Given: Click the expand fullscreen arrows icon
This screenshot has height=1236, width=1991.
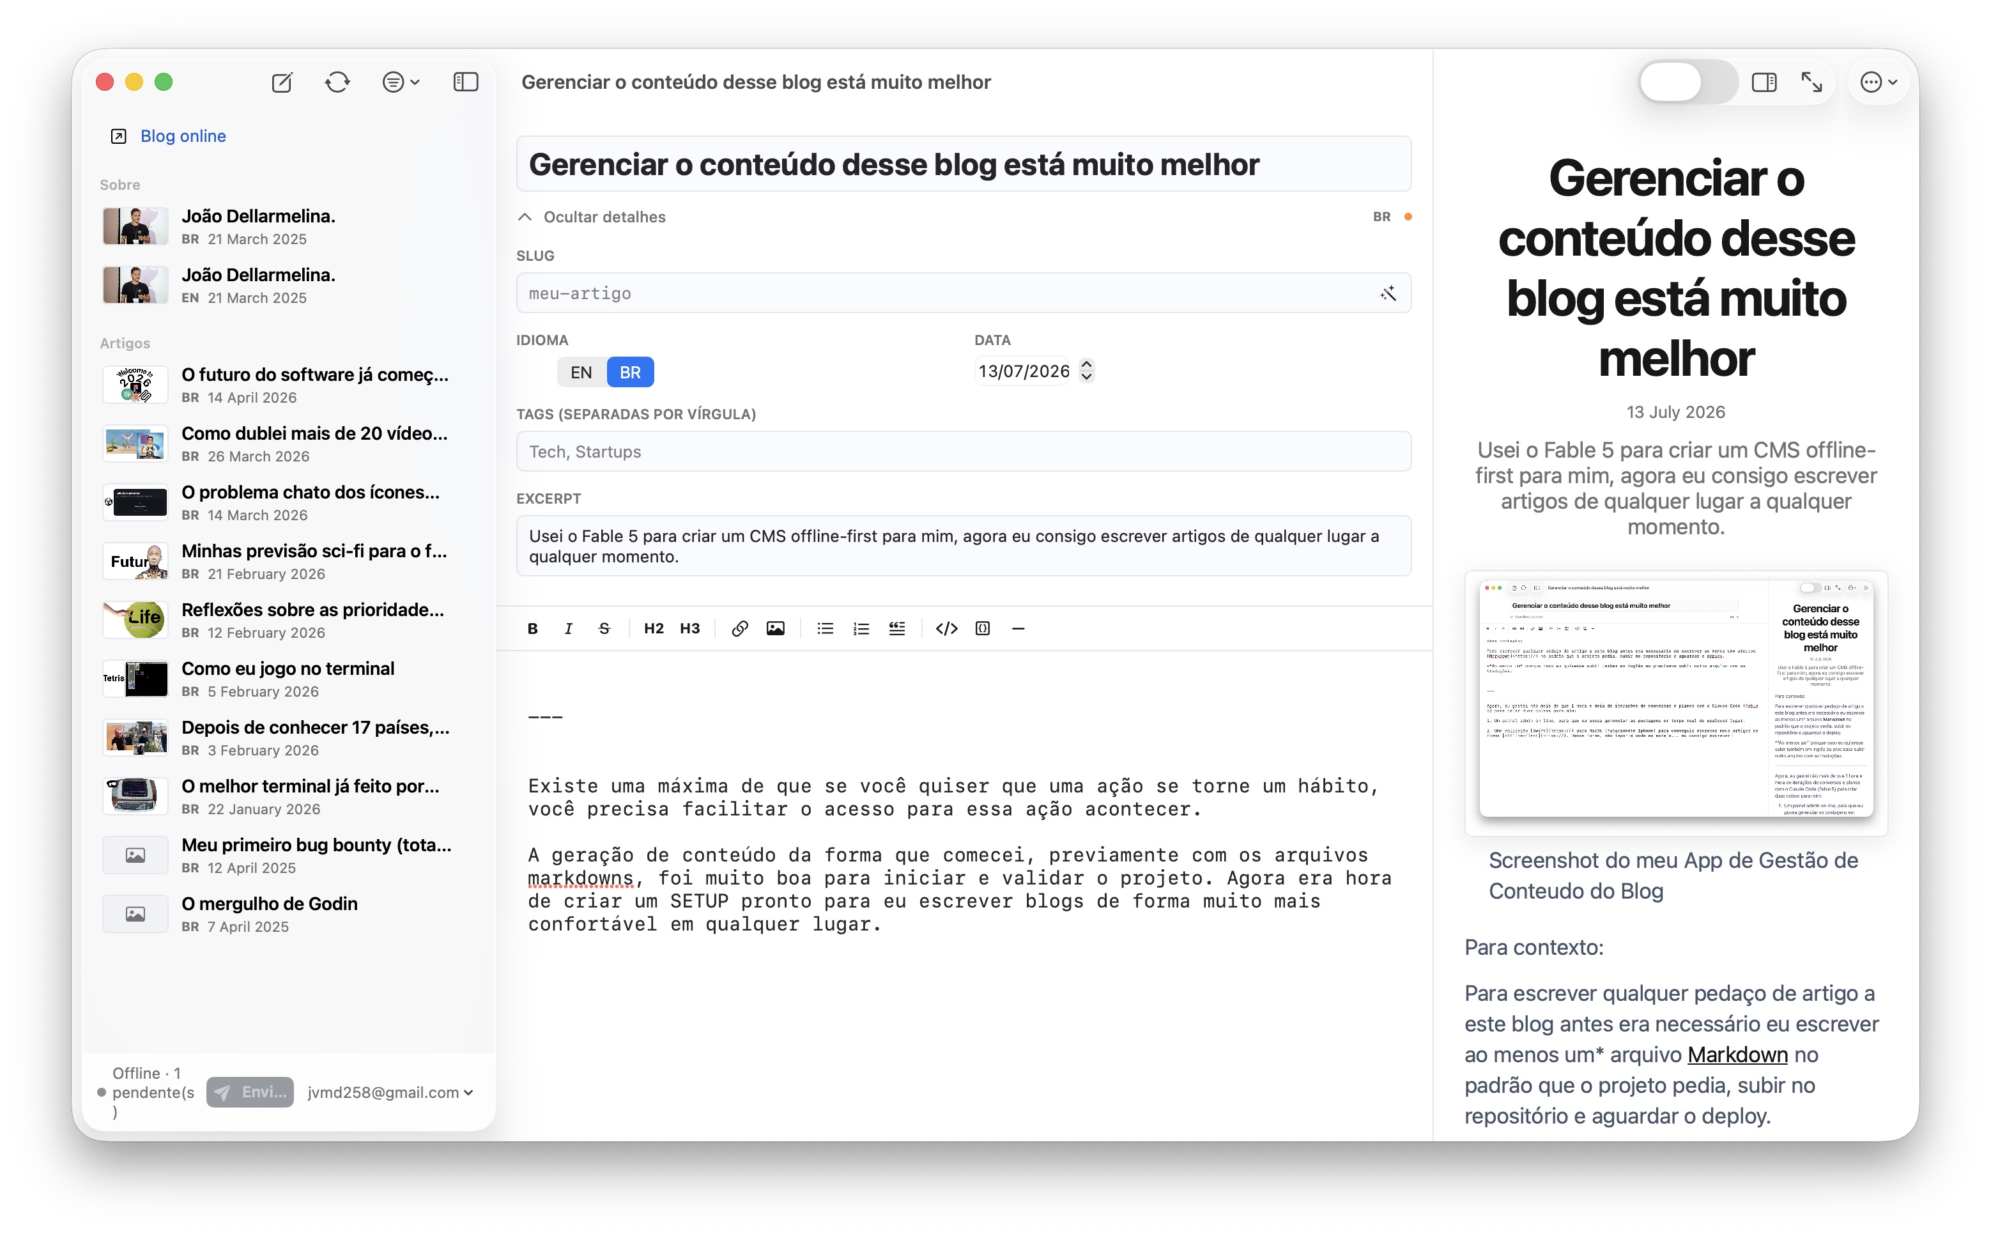Looking at the screenshot, I should pyautogui.click(x=1811, y=82).
